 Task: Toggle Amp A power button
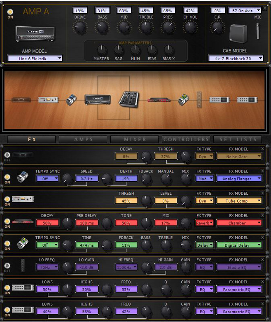click(x=10, y=12)
